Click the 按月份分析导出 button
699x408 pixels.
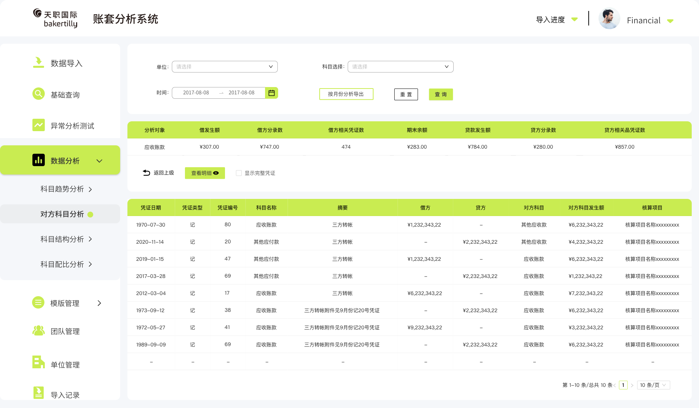346,94
